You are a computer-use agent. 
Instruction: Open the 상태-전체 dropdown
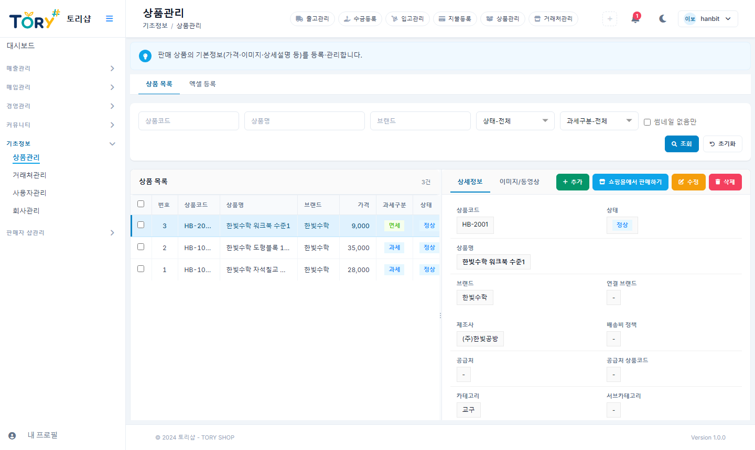[515, 121]
